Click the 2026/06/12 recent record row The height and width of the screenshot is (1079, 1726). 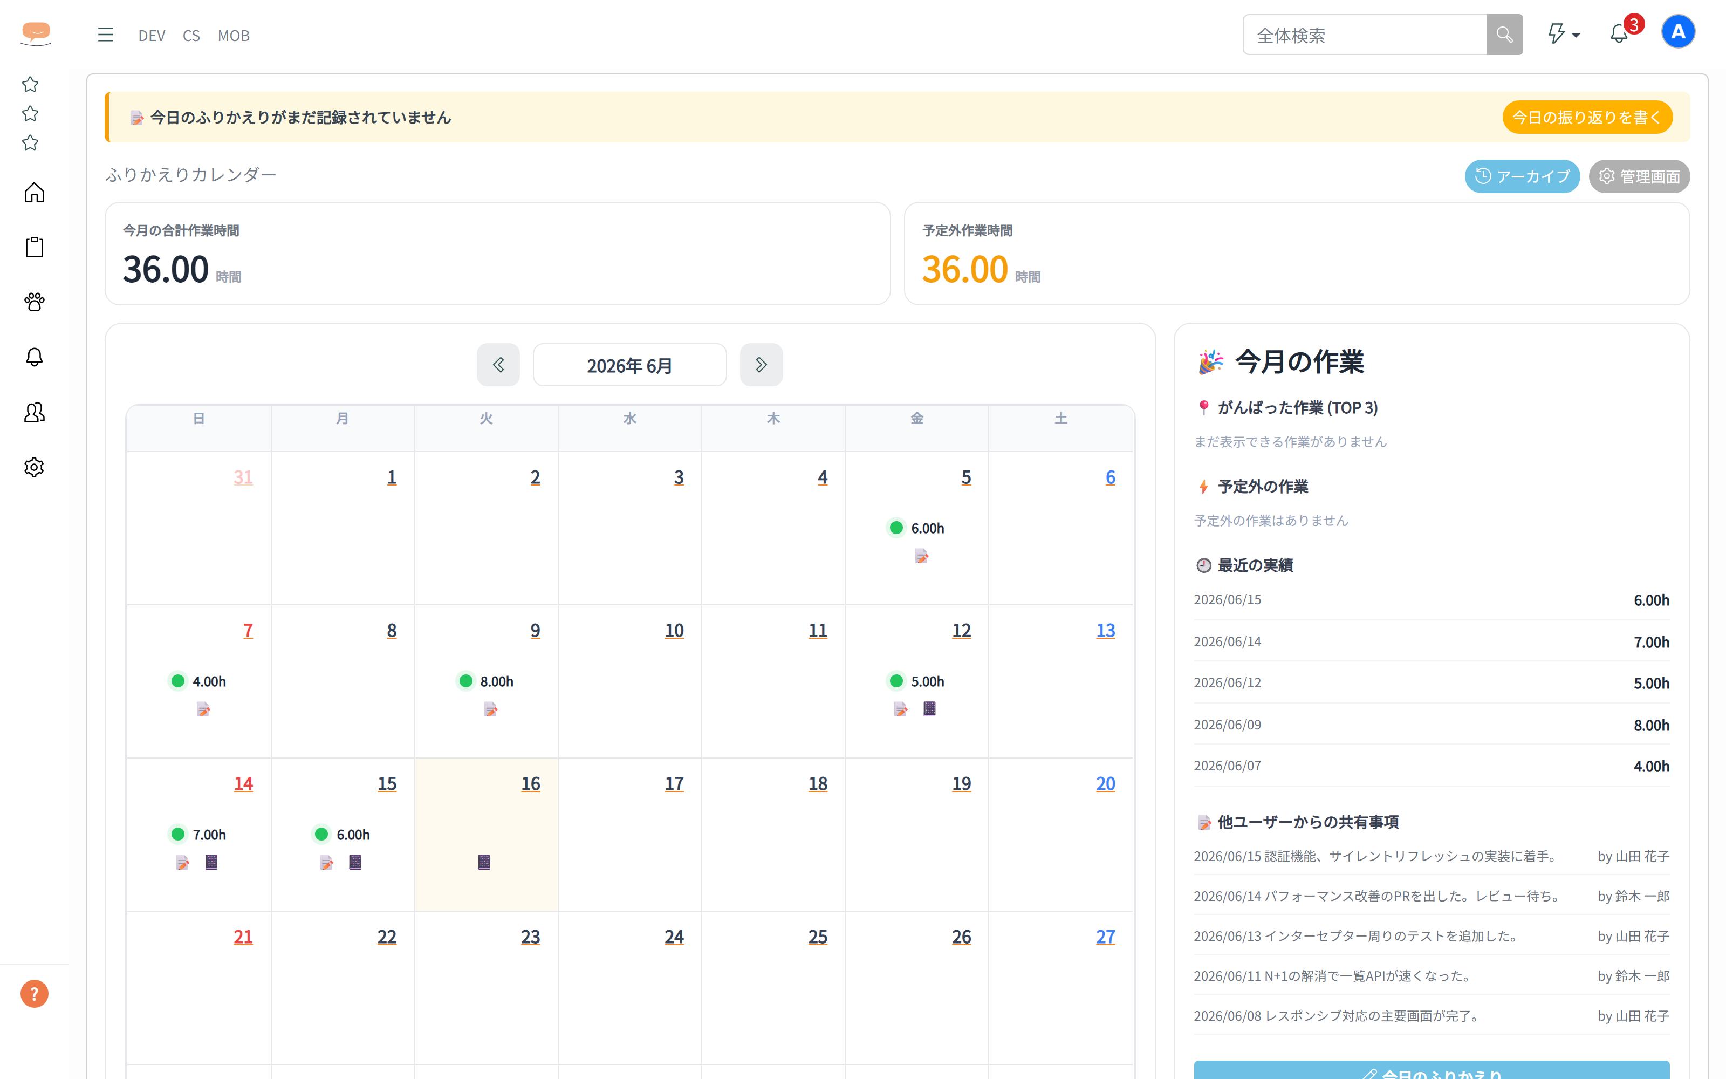click(x=1432, y=683)
